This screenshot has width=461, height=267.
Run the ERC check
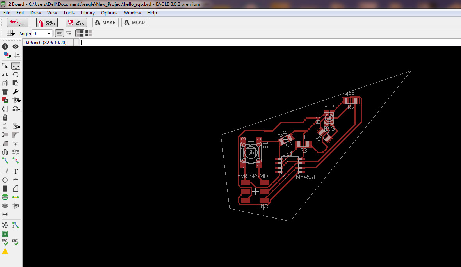(5, 242)
